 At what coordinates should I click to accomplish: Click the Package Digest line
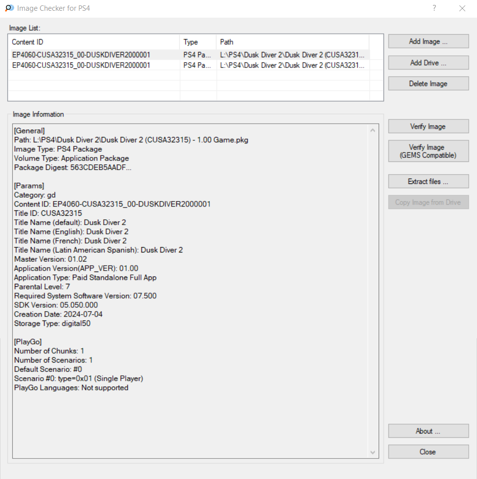tap(73, 167)
